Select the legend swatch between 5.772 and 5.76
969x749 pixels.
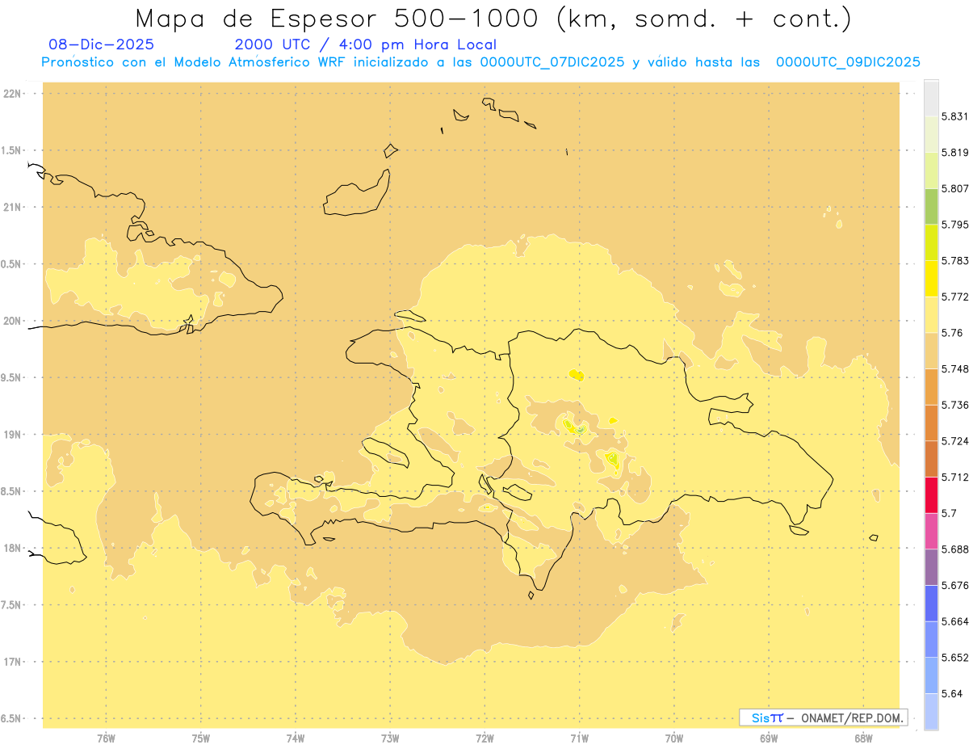[931, 314]
